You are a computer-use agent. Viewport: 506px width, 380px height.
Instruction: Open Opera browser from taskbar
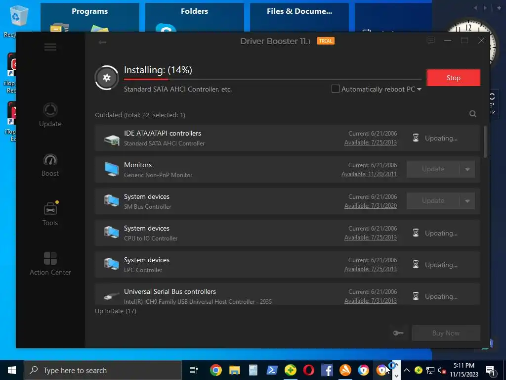tap(309, 370)
